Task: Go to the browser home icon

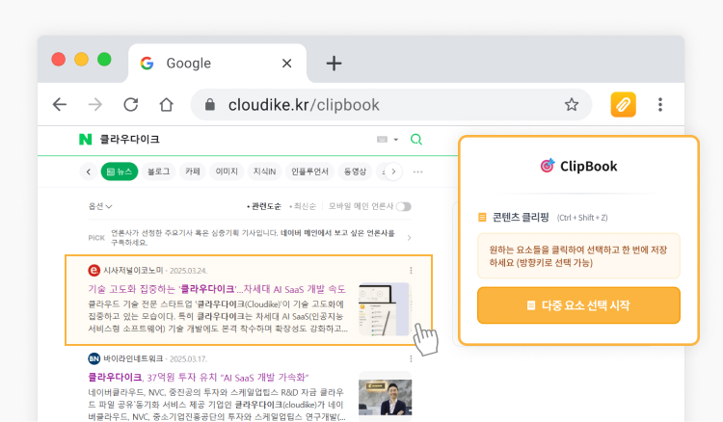Action: [167, 105]
